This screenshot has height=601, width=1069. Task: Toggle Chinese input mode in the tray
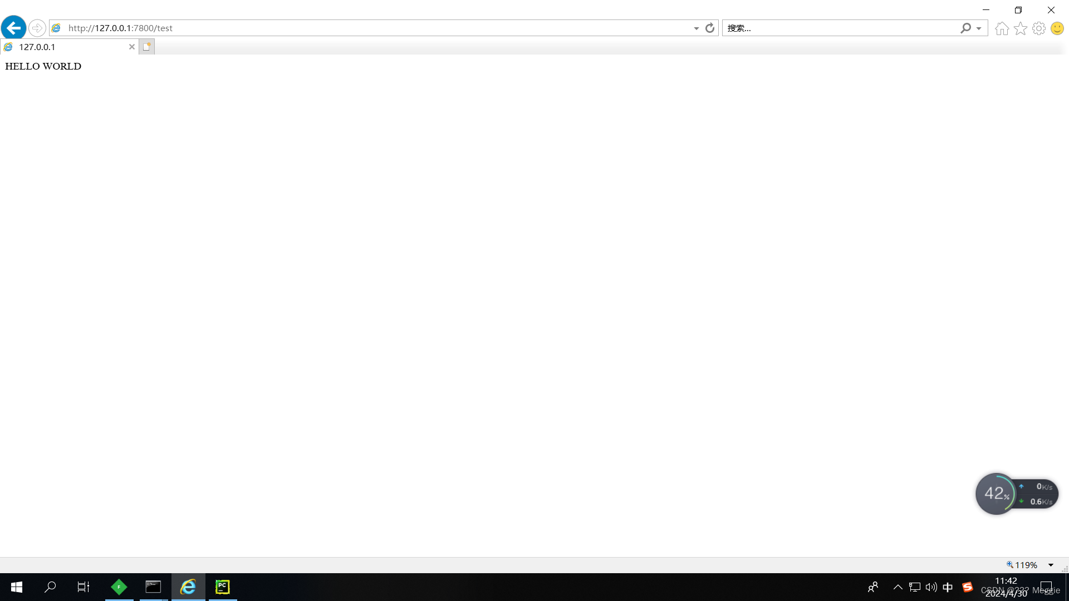(x=948, y=587)
